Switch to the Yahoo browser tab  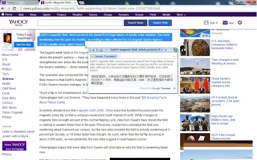(x=19, y=2)
